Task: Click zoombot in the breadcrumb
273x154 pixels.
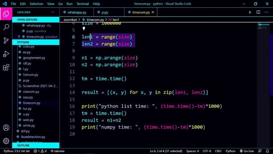Action: [70, 20]
